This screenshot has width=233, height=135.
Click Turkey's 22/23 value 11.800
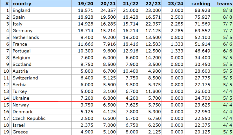click(x=153, y=91)
